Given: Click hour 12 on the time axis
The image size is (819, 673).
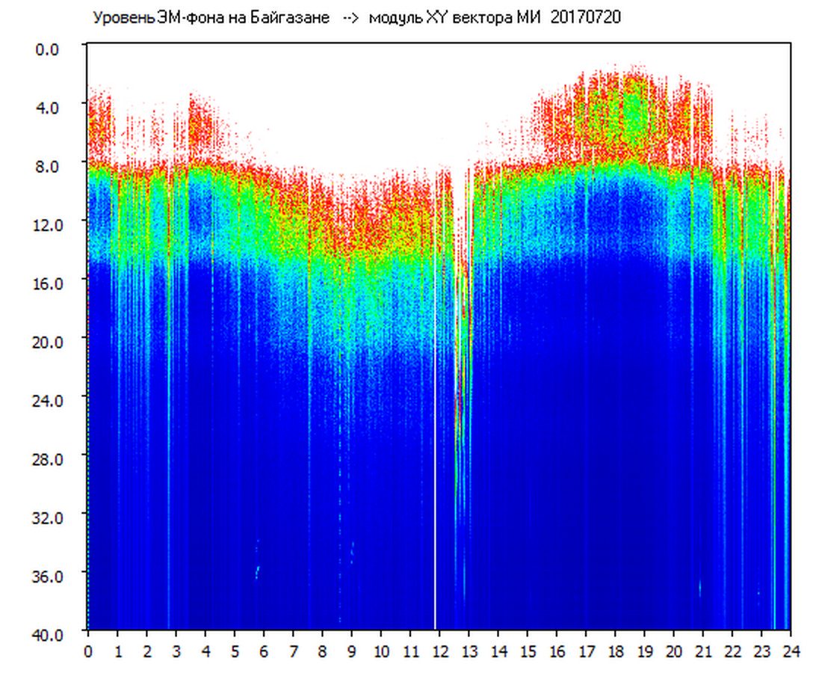Looking at the screenshot, I should pyautogui.click(x=439, y=651).
